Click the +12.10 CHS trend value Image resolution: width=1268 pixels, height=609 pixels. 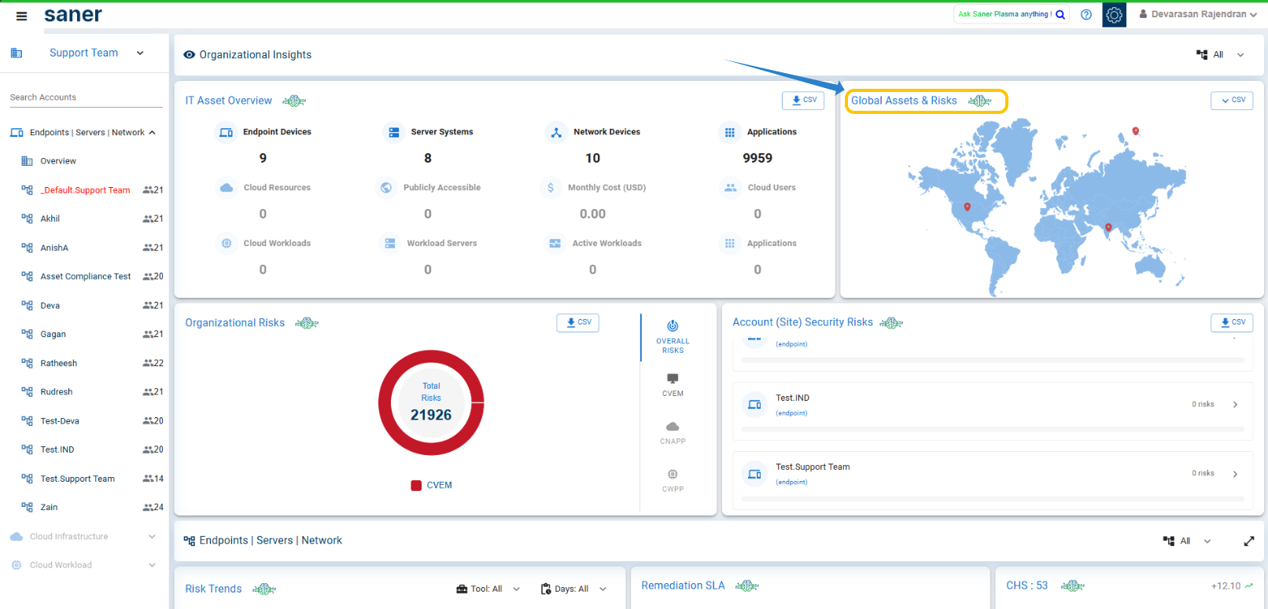(1226, 586)
